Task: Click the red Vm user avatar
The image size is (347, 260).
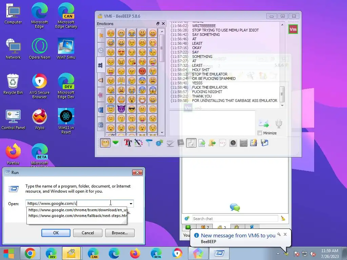Action: 293,29
